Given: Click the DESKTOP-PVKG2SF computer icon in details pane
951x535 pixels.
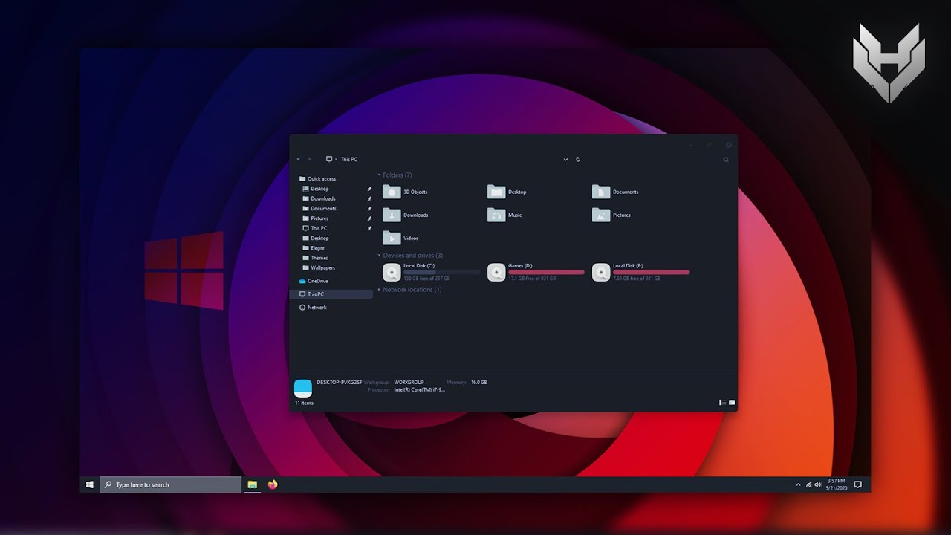Looking at the screenshot, I should point(303,387).
